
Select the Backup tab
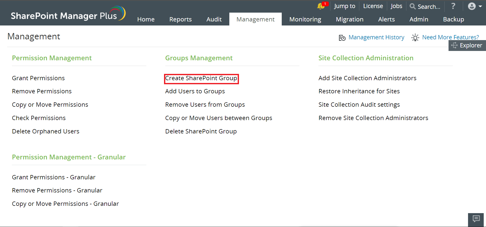click(453, 19)
